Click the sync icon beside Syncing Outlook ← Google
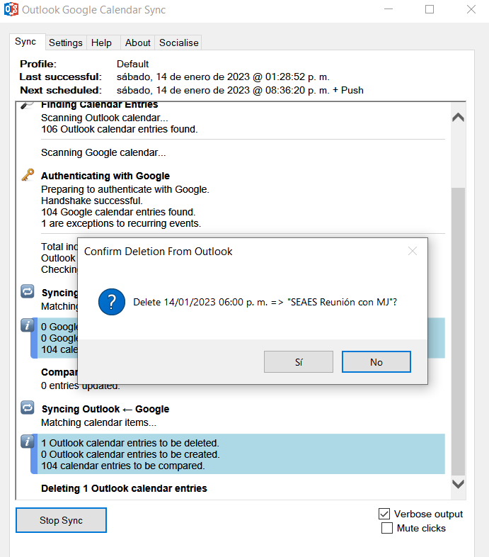The height and width of the screenshot is (557, 489). click(x=28, y=407)
